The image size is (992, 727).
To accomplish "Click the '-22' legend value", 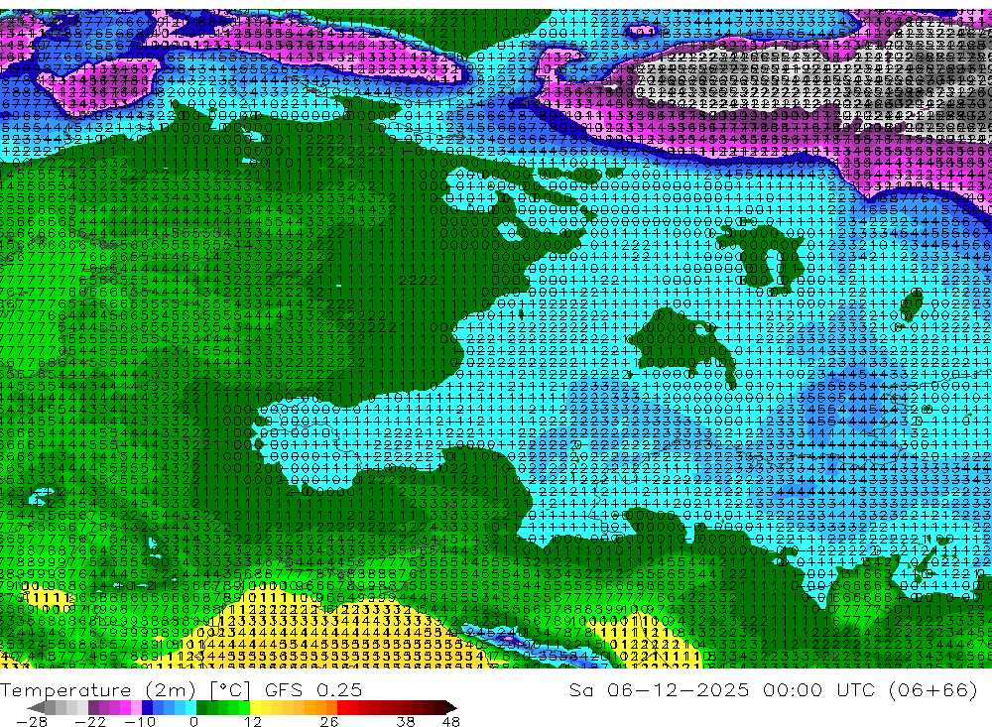I will pos(90,722).
